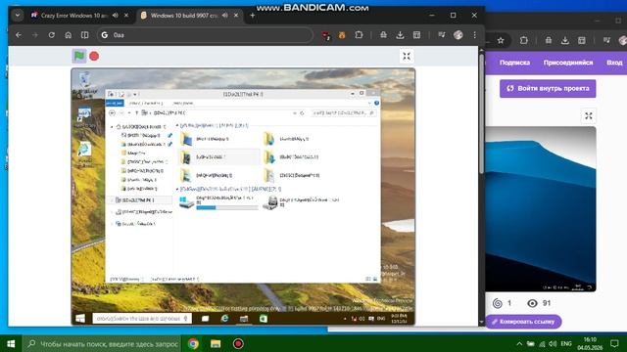627x352 pixels.
Task: Select the Windows 10 build 9907 tab
Action: (184, 16)
